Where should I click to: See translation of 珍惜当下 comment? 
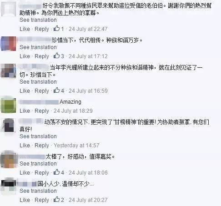(x=38, y=47)
